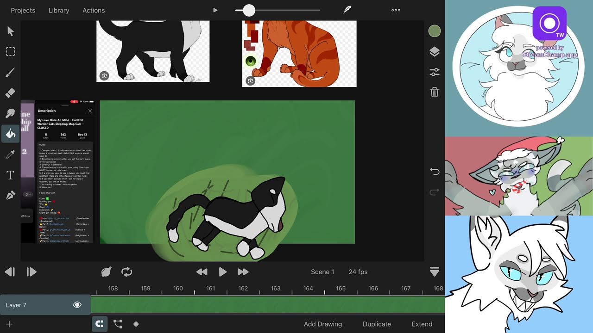Add a new layer with plus icon

pyautogui.click(x=9, y=324)
